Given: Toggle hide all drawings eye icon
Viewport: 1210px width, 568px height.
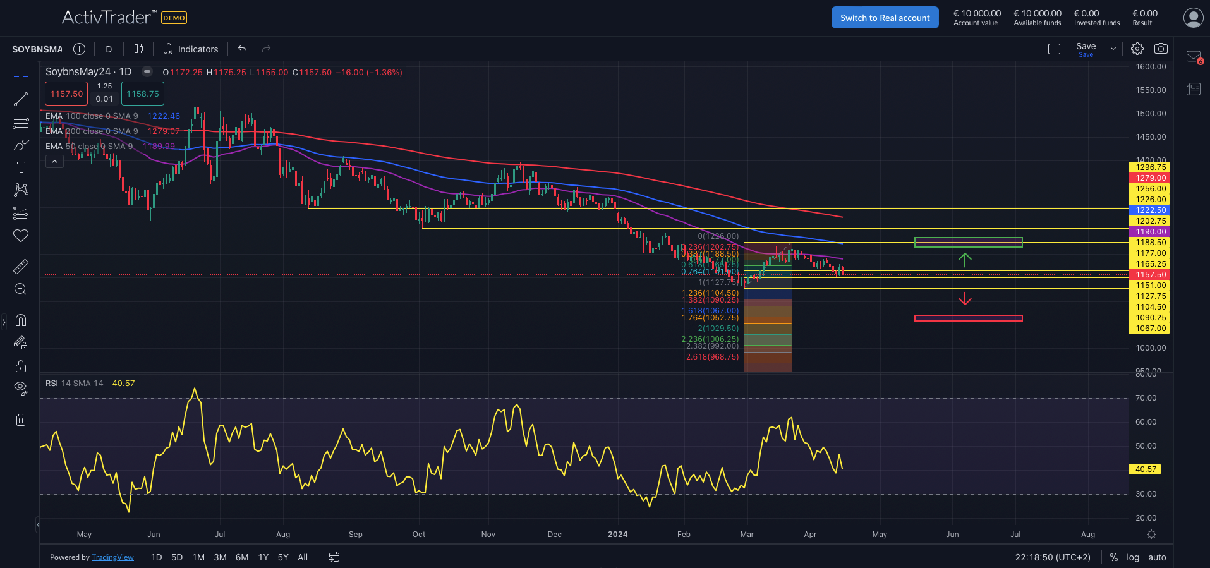Looking at the screenshot, I should (21, 388).
